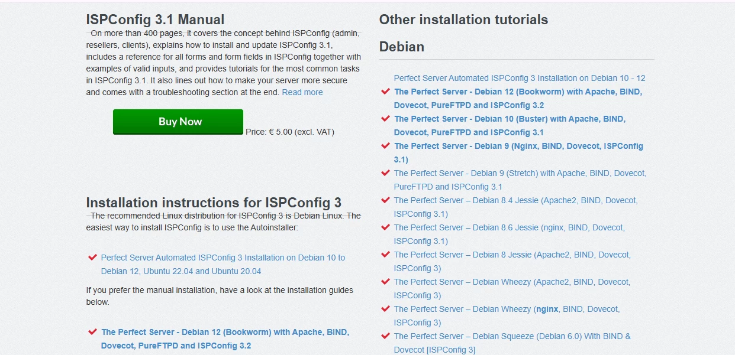Image resolution: width=735 pixels, height=355 pixels.
Task: Click the checkmark beside Debian 9 (Stretch) link
Action: click(x=386, y=173)
